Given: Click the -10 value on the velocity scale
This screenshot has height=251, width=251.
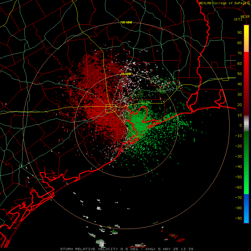Looking at the screenshot, I should coord(238,136).
